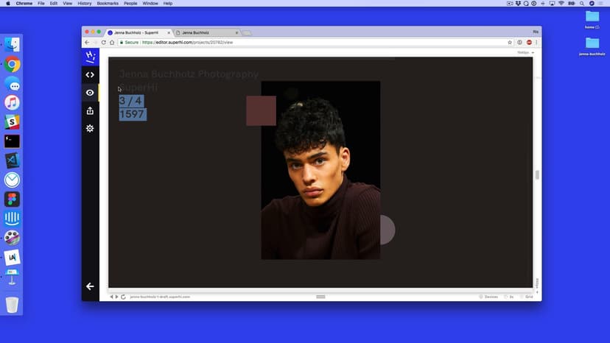
Task: Click the back arrow at sidebar bottom
Action: (x=90, y=286)
